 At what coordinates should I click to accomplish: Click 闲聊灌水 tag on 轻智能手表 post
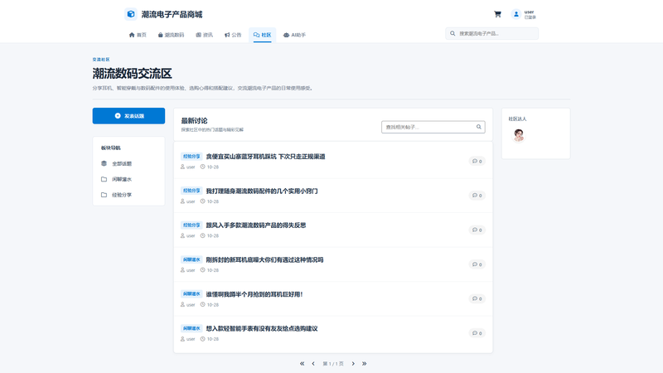pos(191,328)
